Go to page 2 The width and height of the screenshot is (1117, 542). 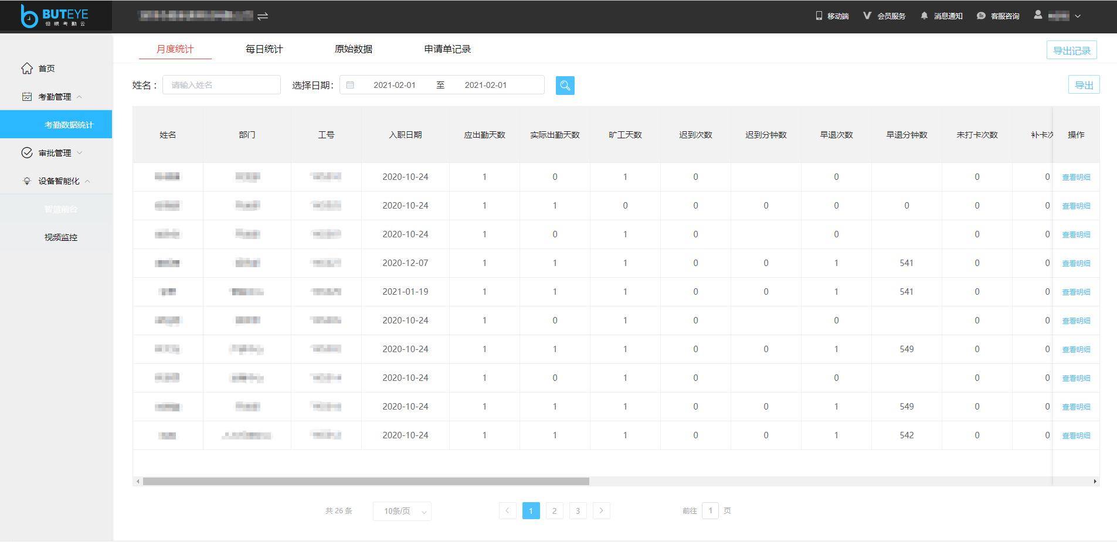coord(555,511)
